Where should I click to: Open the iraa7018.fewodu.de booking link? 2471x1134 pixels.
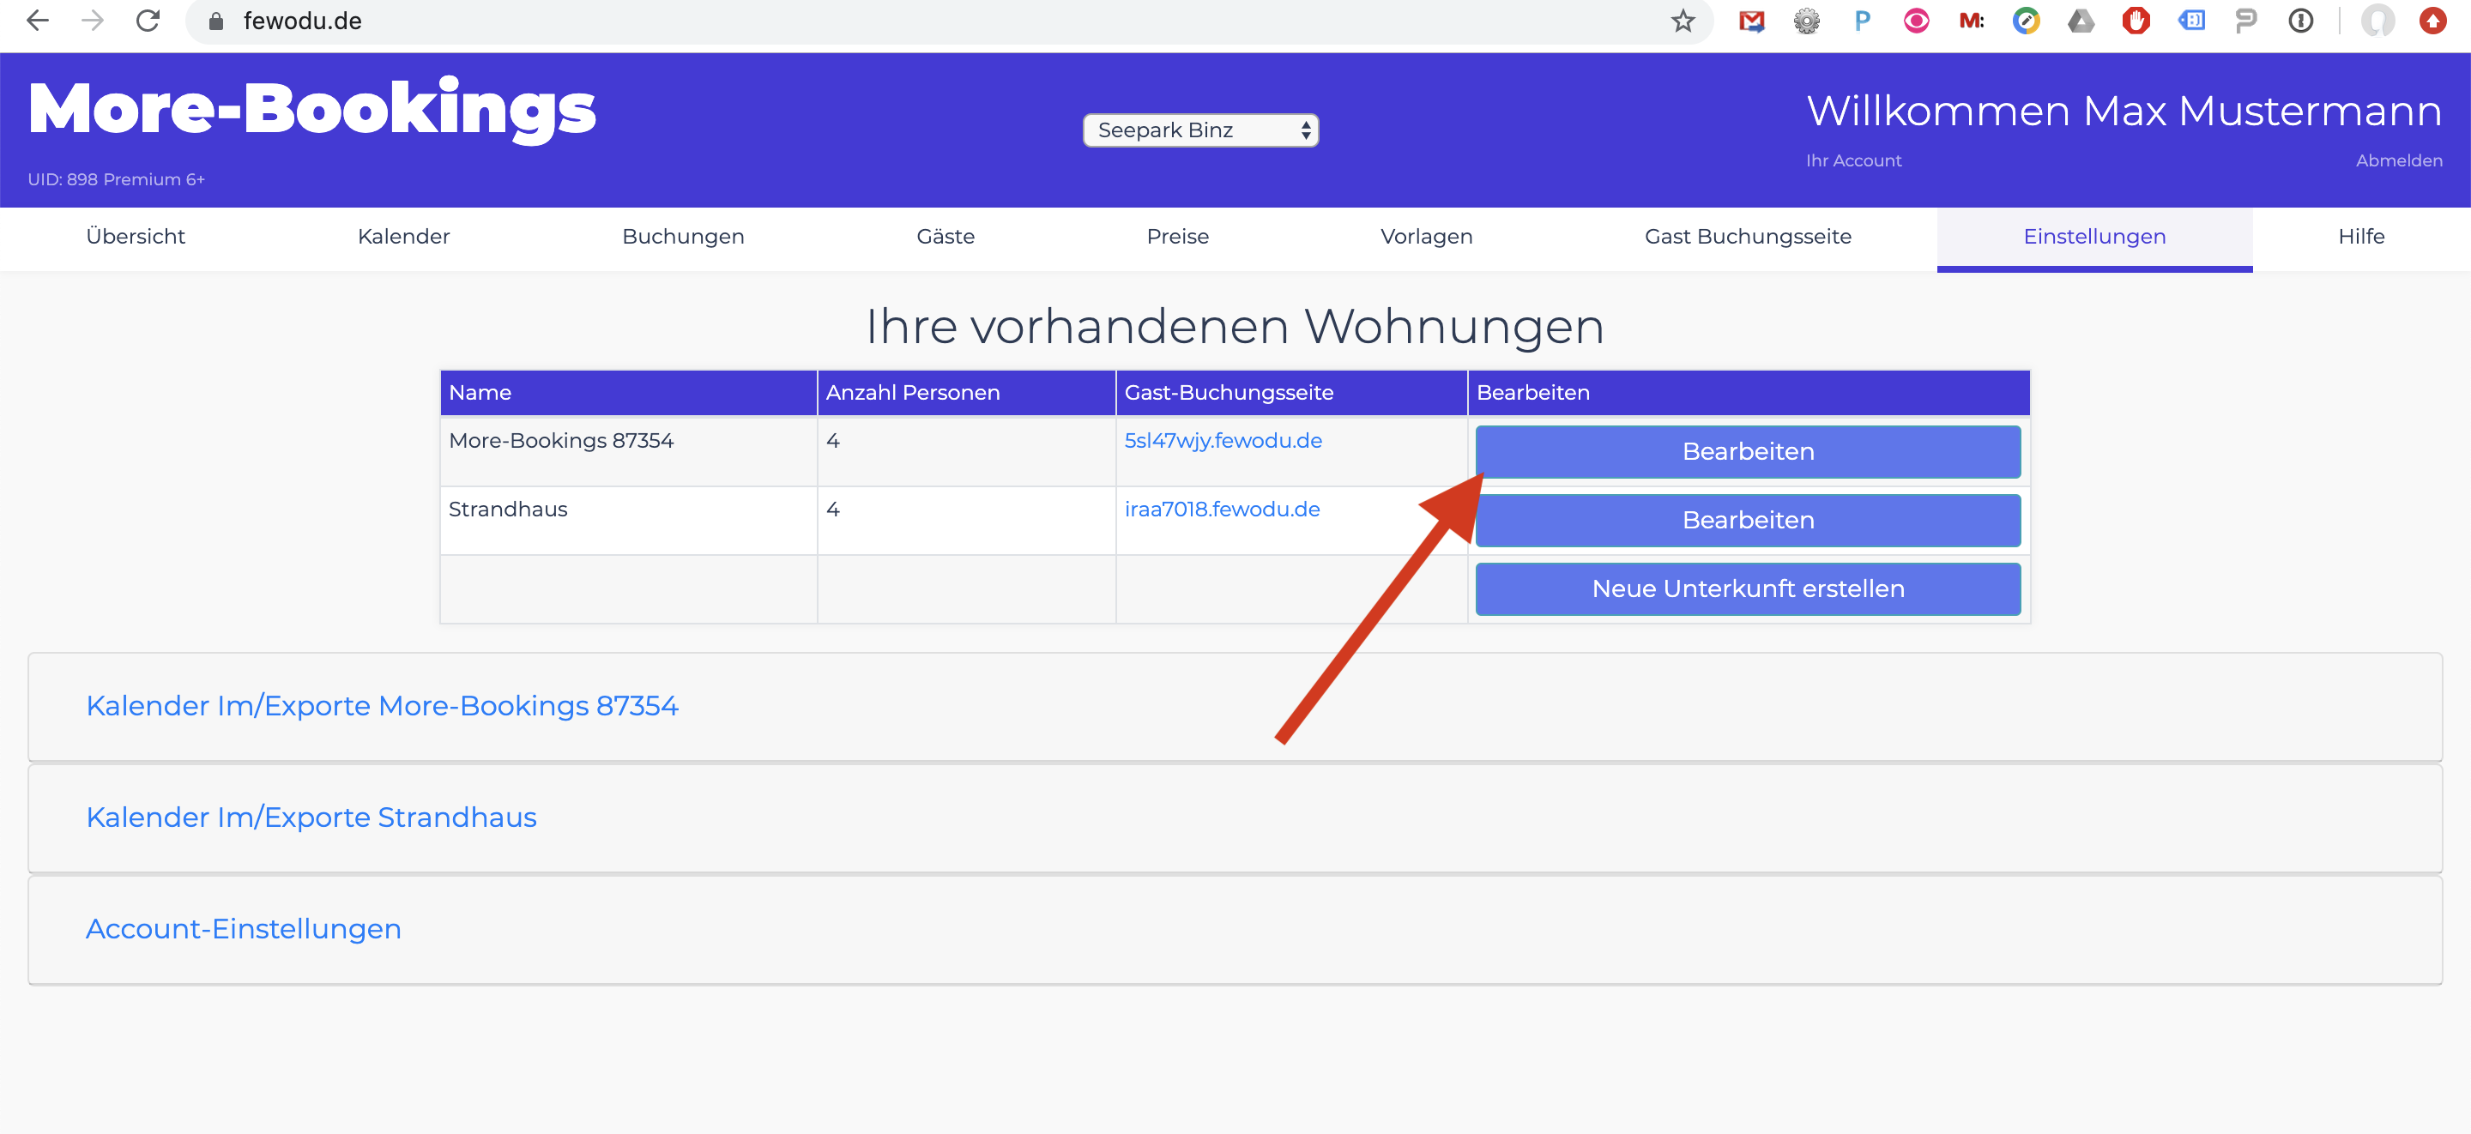[1222, 509]
